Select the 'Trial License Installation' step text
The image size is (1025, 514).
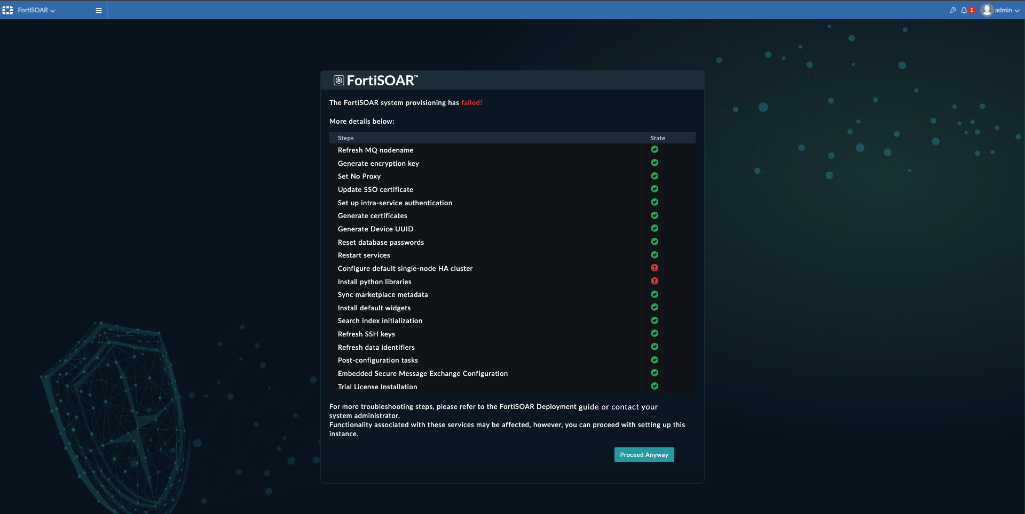coord(377,387)
